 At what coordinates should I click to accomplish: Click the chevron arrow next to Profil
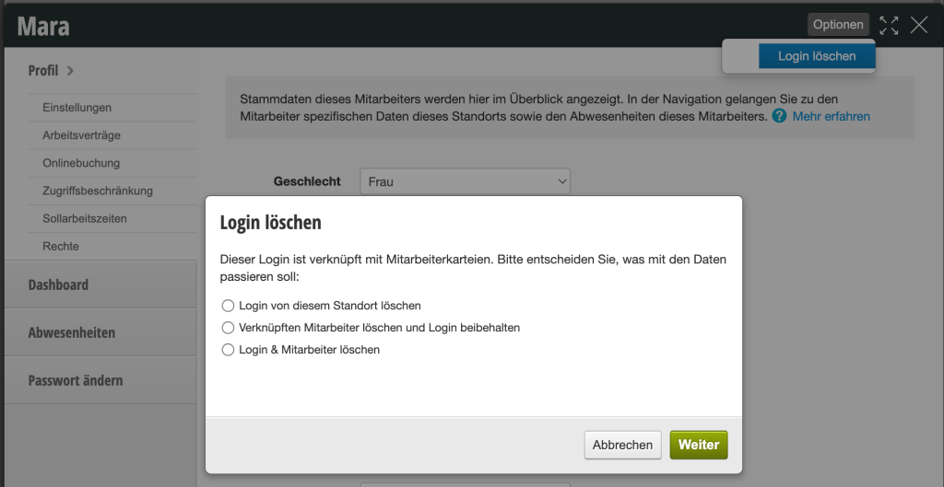70,71
